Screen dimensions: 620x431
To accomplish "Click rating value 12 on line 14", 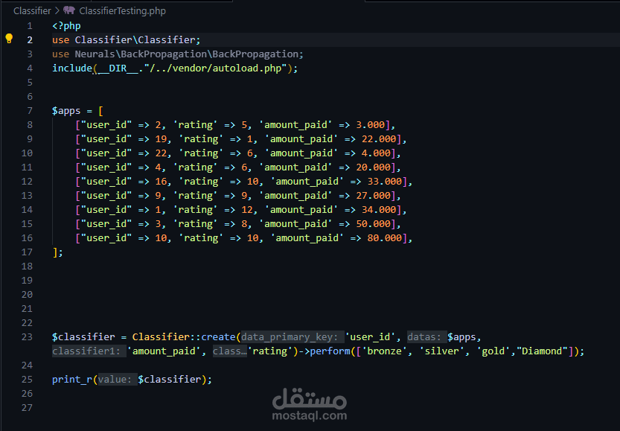I will click(247, 210).
